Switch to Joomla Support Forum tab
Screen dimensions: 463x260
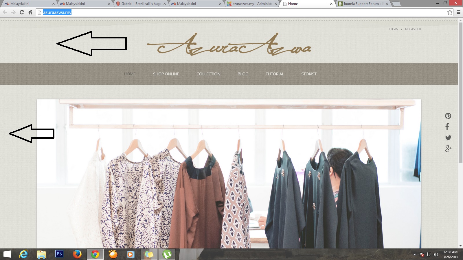363,4
